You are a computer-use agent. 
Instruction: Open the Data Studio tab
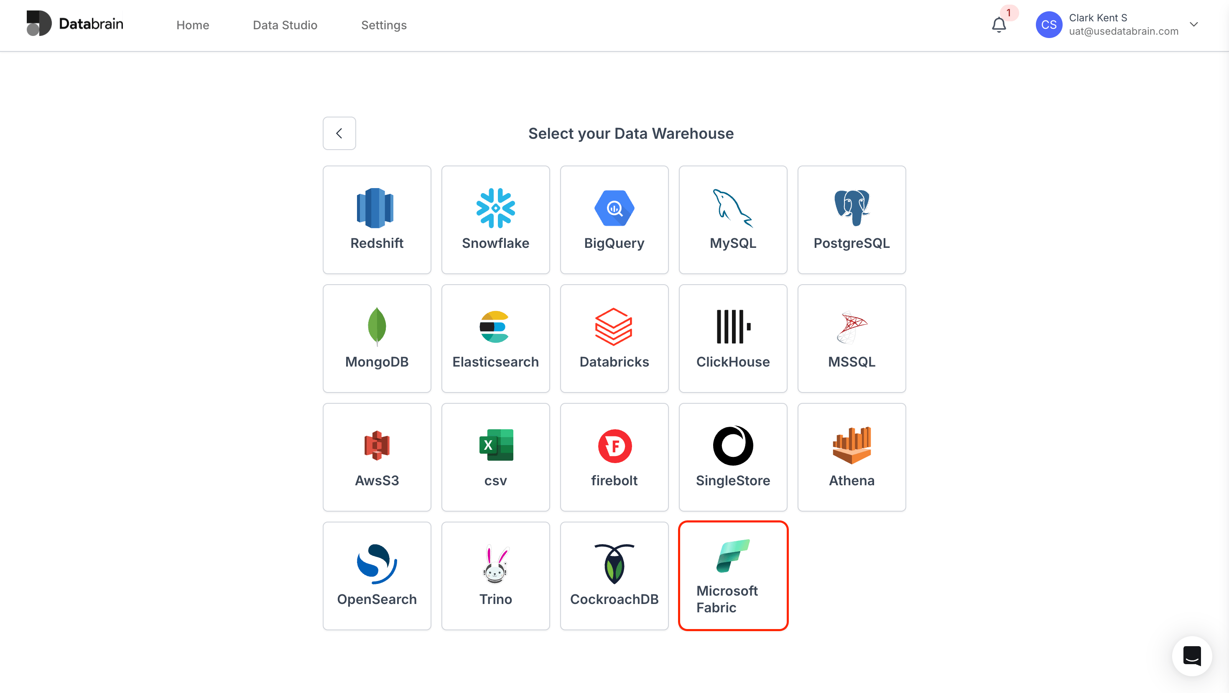pyautogui.click(x=285, y=25)
